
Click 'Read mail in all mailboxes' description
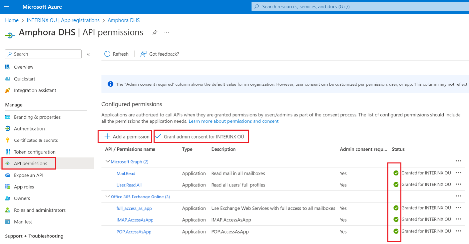click(238, 173)
